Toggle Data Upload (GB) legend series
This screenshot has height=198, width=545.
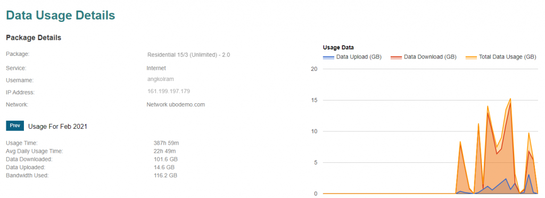point(352,57)
